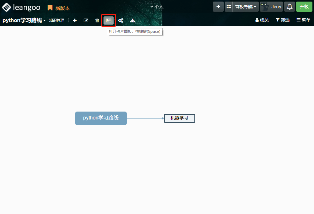Screen dimensions: 314x214
Task: Select the 机器学习 mind map node
Action: point(179,118)
